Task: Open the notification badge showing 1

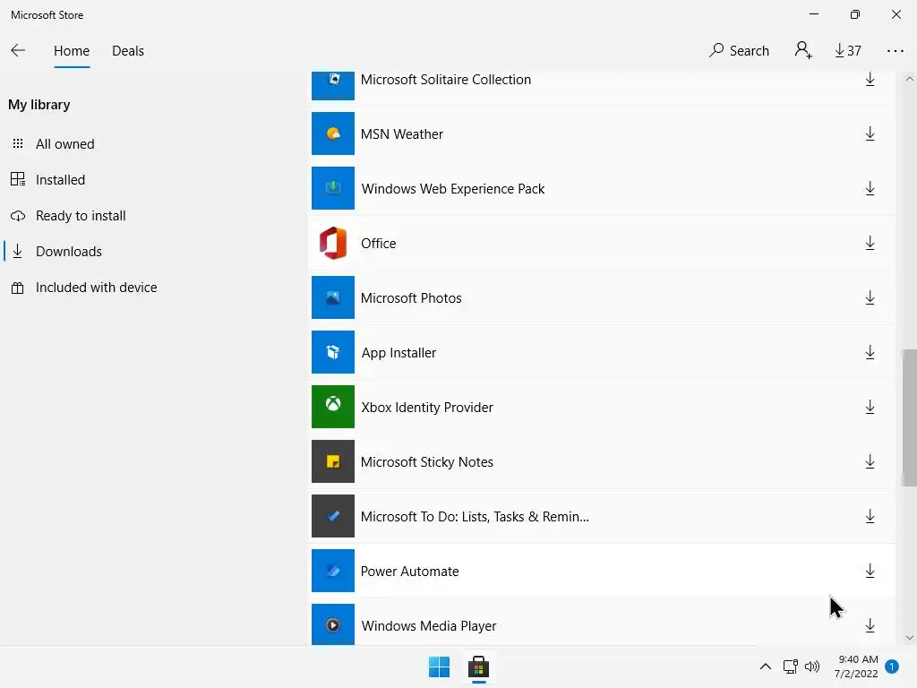Action: tap(892, 666)
